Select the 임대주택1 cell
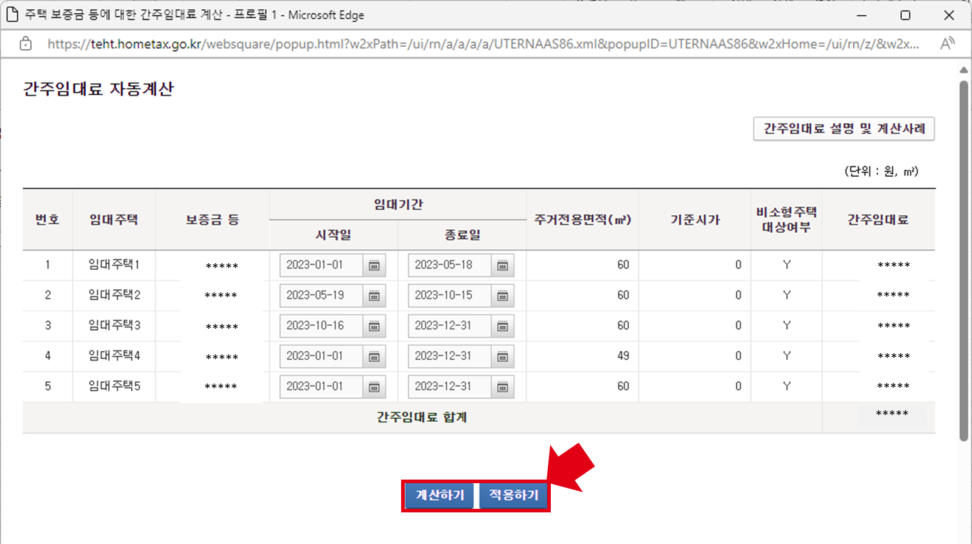The image size is (972, 544). click(114, 265)
